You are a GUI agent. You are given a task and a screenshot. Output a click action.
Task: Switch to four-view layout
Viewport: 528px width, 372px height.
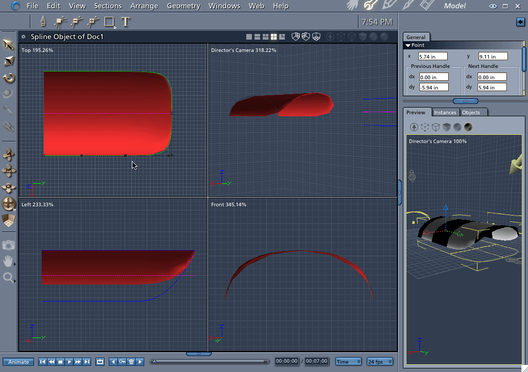[x=274, y=37]
